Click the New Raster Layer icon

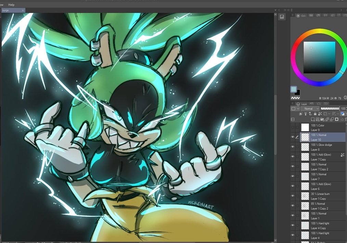(x=313, y=119)
